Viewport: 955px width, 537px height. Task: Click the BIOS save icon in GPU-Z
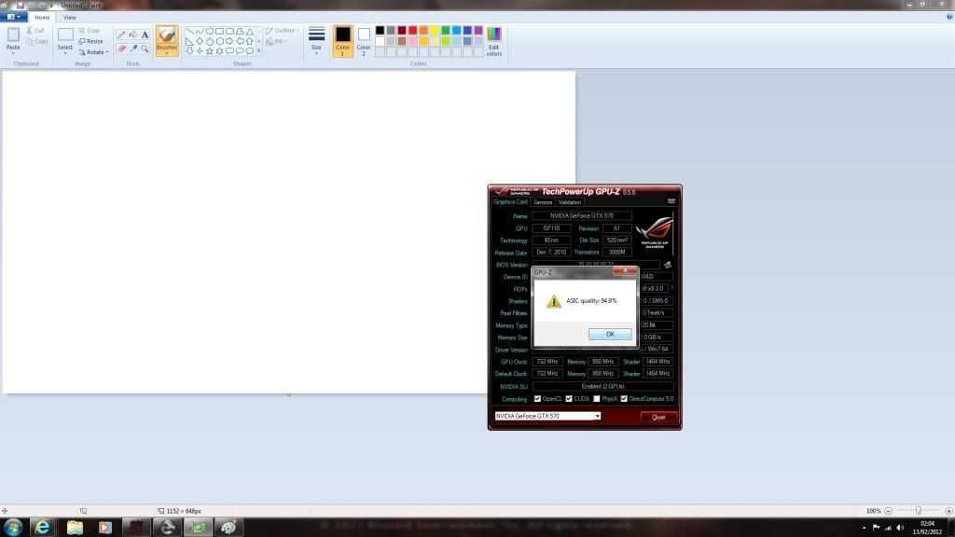668,265
